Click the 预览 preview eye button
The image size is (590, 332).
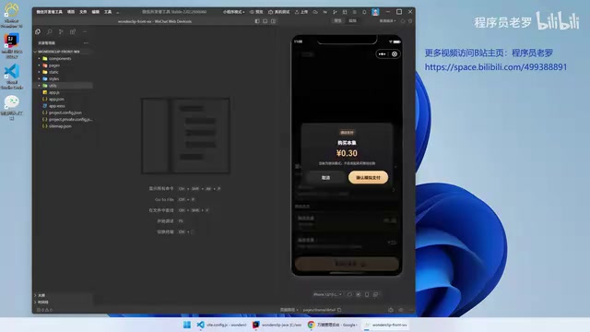point(256,12)
